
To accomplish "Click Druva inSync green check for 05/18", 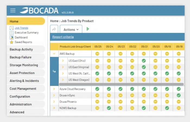I will pyautogui.click(x=179, y=95).
